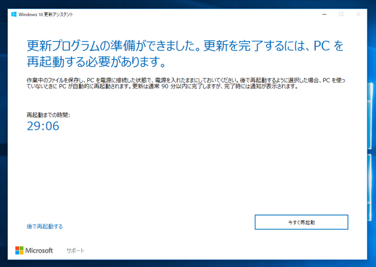Click the 29:06 countdown timer
Image resolution: width=376 pixels, height=267 pixels.
pos(43,126)
